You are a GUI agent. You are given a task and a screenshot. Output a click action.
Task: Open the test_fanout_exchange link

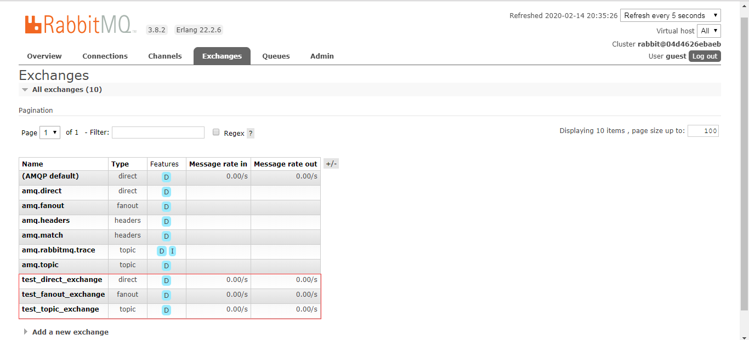[x=63, y=295]
